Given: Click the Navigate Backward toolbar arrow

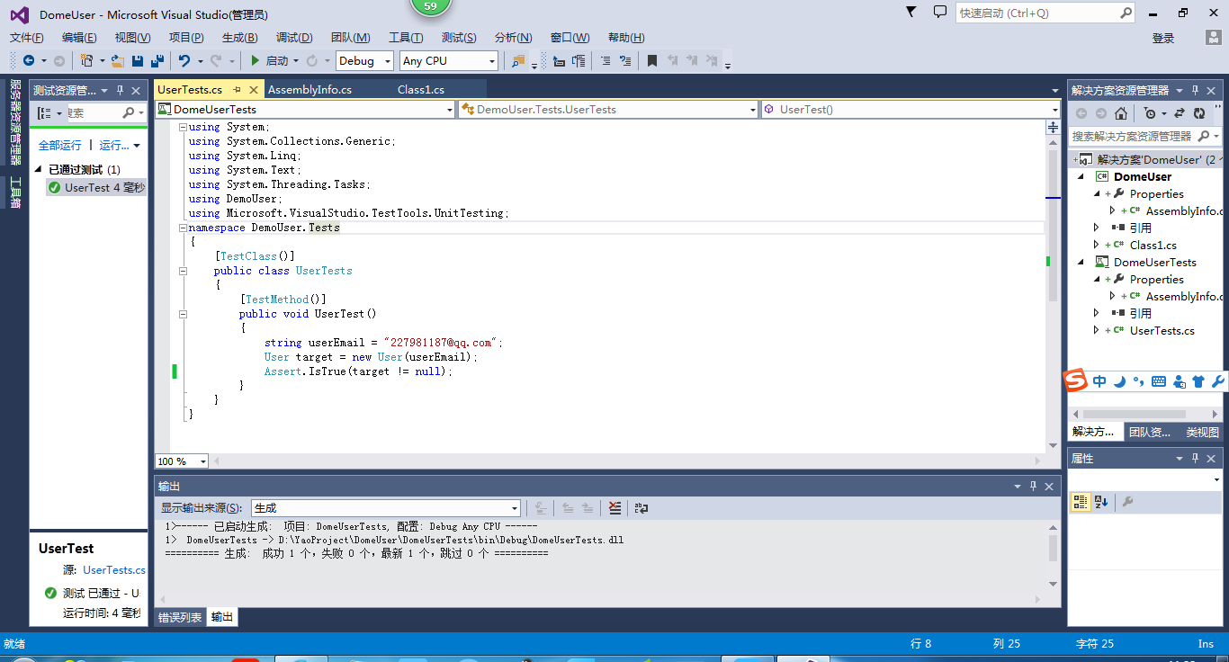Looking at the screenshot, I should coord(29,61).
